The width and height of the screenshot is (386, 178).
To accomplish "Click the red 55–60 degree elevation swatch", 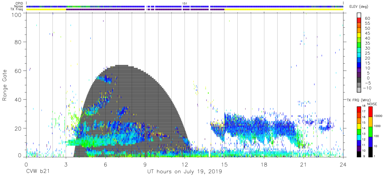I will tap(359, 20).
